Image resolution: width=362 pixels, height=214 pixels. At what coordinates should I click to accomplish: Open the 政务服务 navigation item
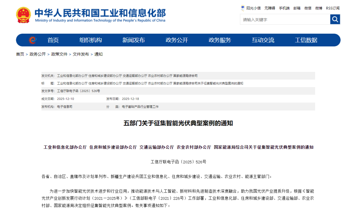(220, 40)
